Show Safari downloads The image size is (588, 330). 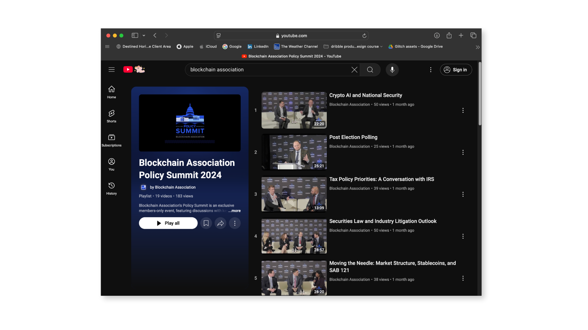437,35
